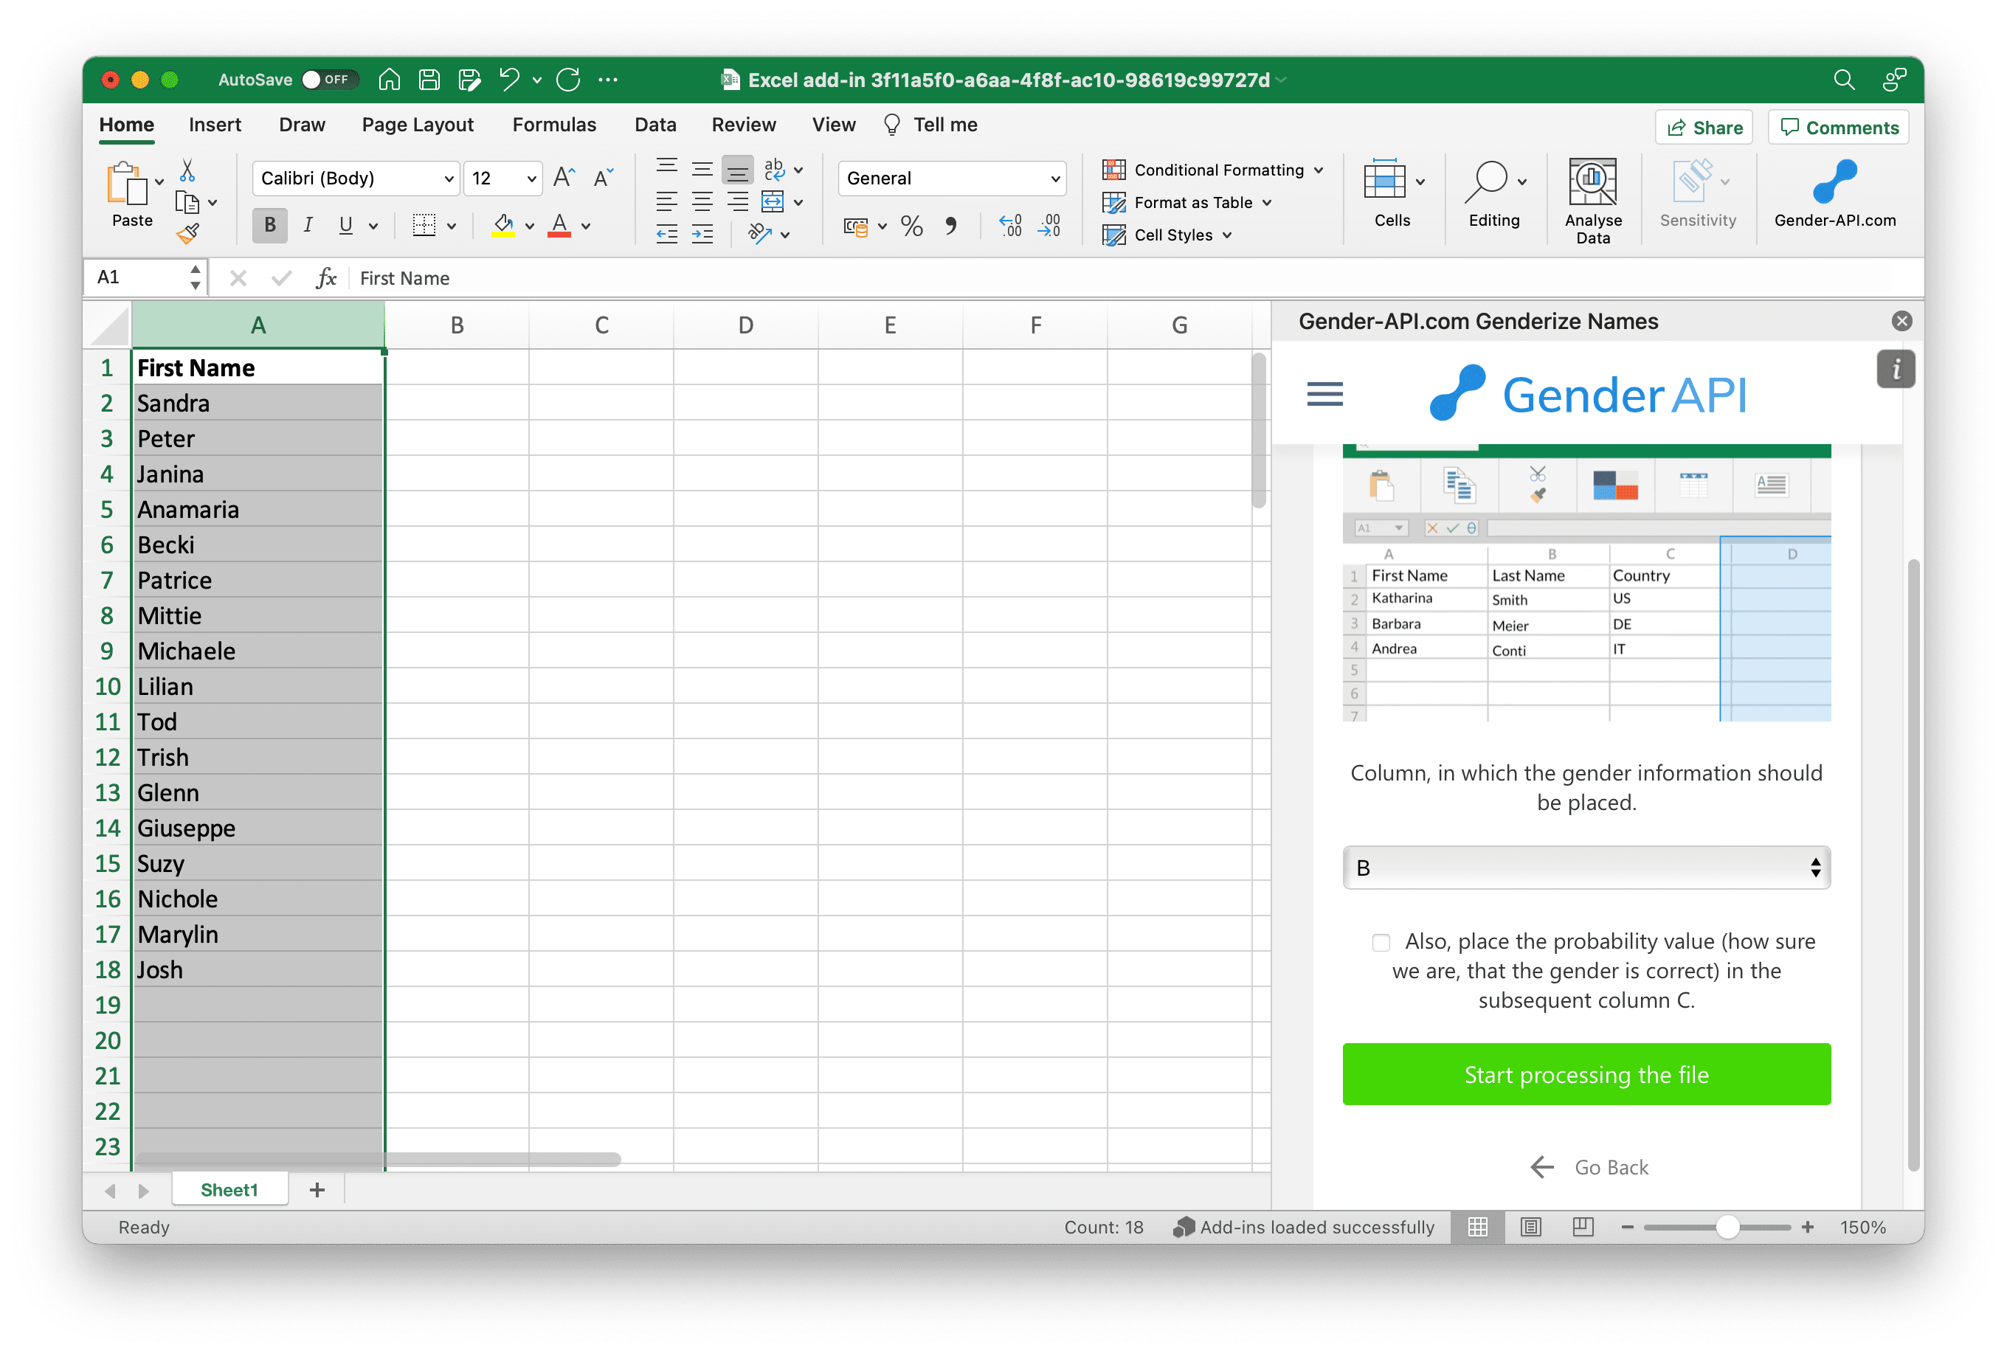Click the Share button

coord(1703,128)
